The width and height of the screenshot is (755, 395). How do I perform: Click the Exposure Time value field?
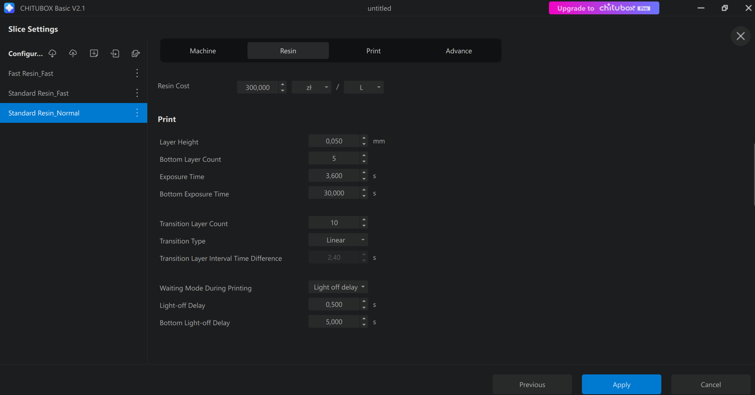click(334, 176)
